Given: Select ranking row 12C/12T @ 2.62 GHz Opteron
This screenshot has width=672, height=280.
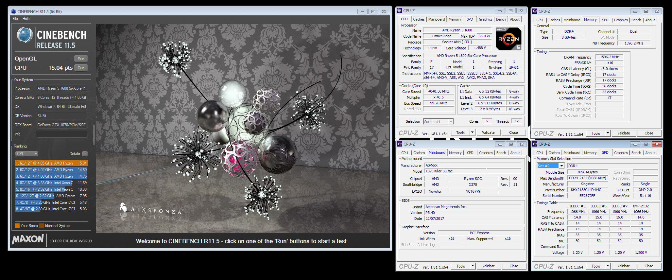Looking at the screenshot, I should (x=51, y=196).
